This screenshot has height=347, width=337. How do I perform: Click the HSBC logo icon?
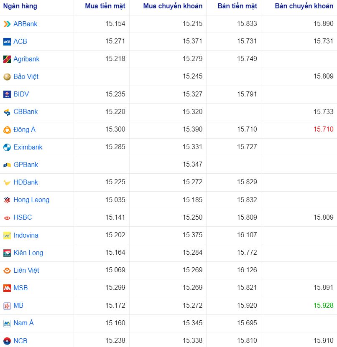click(7, 218)
